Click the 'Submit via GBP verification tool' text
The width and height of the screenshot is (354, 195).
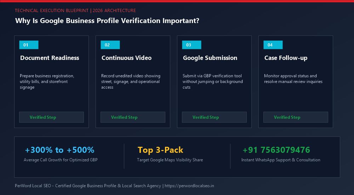click(x=213, y=82)
